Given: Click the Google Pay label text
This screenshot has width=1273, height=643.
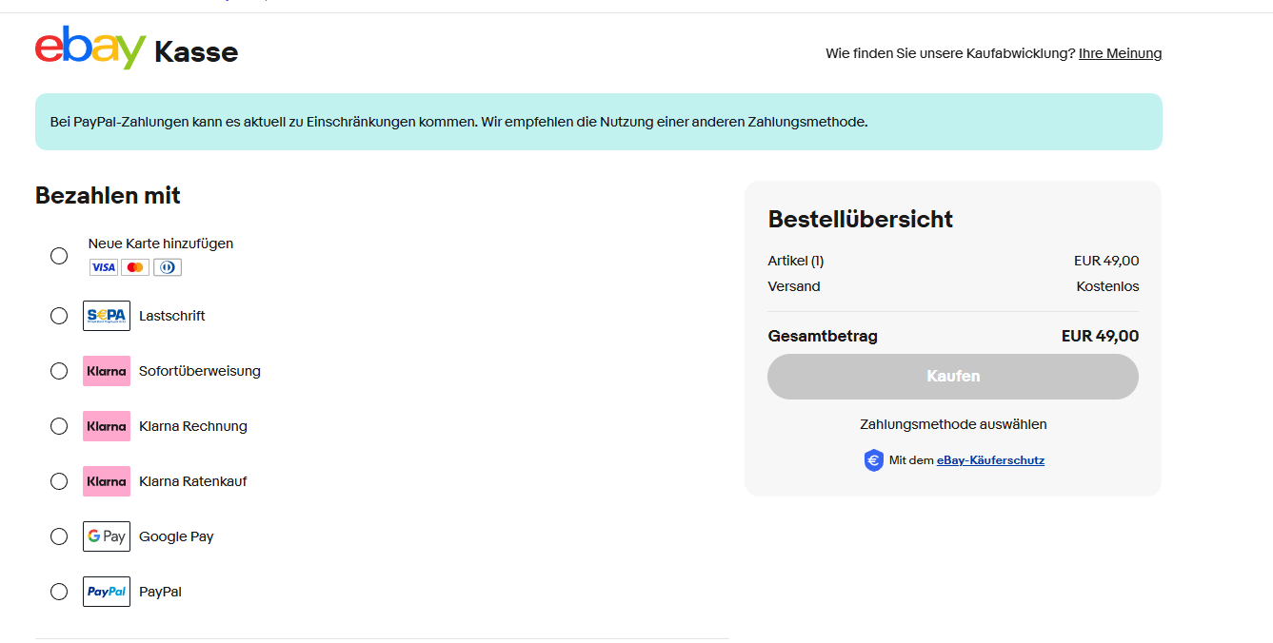Looking at the screenshot, I should [176, 536].
